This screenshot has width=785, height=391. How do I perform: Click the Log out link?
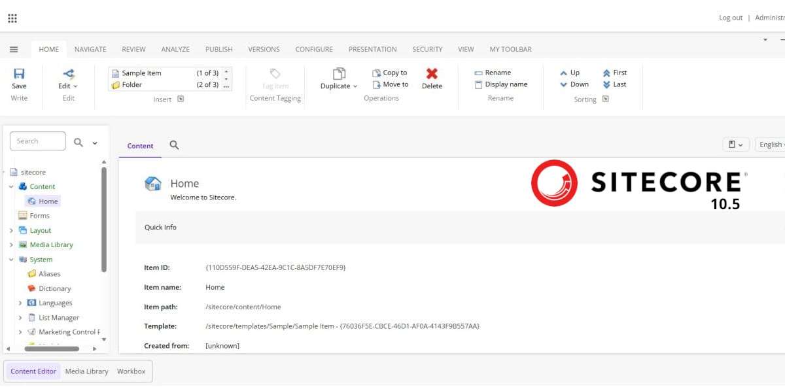[x=731, y=18]
